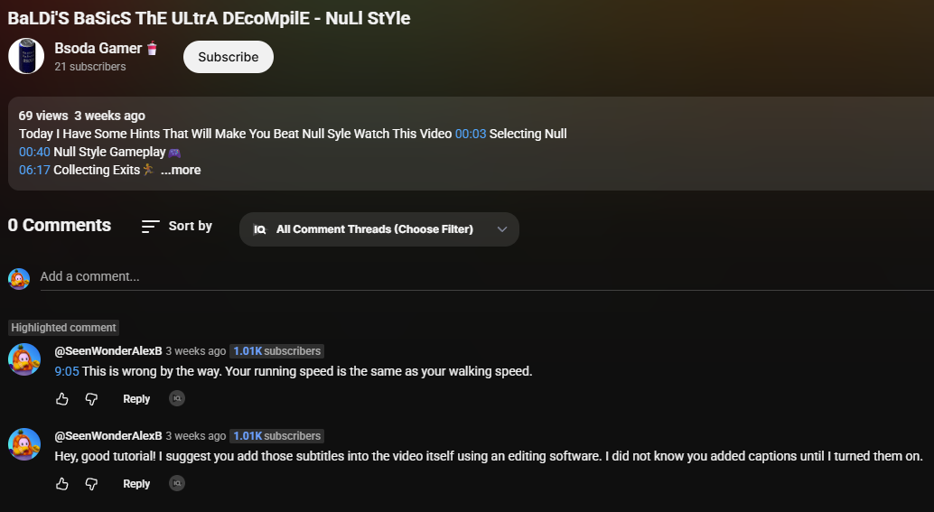Dislike the 9:05 timestamp comment
The width and height of the screenshot is (934, 512).
91,399
